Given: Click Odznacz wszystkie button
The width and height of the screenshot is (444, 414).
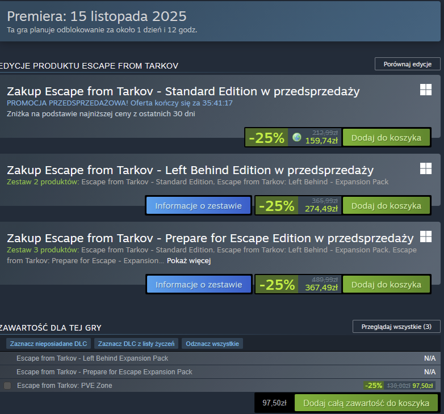Looking at the screenshot, I should [212, 344].
